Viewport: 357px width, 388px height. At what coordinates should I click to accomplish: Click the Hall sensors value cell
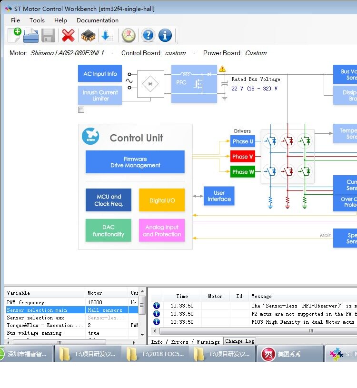[107, 310]
